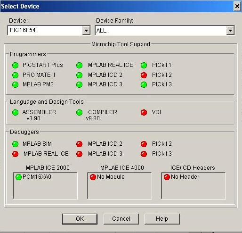Click the green PICkit 3 programmer indicator

click(x=144, y=85)
